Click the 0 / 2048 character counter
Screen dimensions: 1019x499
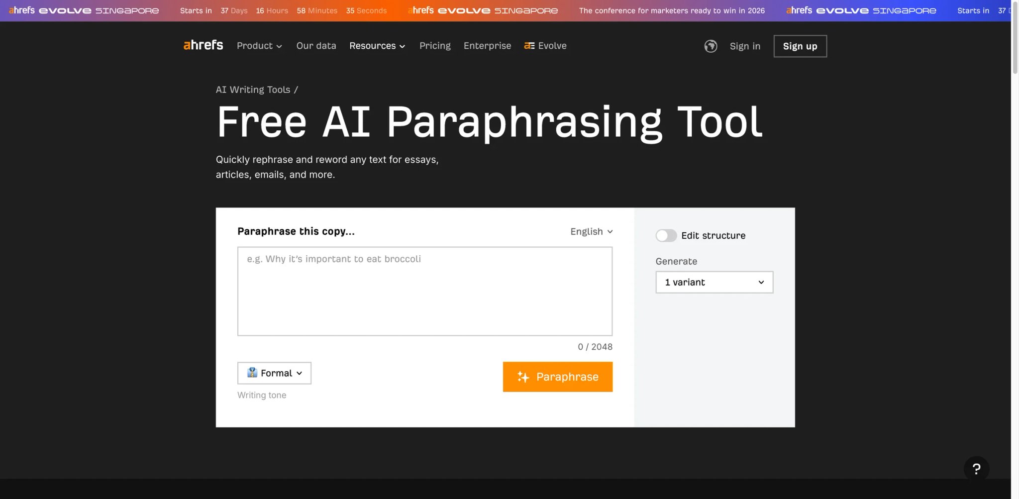tap(595, 347)
